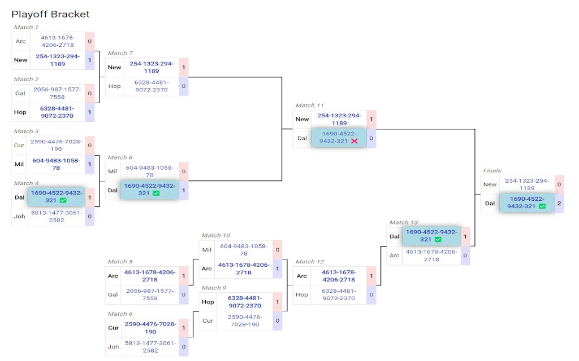The width and height of the screenshot is (579, 361).
Task: Select Arc ID 4613-1678-4206-2718 in Match 10
Action: coord(244,268)
